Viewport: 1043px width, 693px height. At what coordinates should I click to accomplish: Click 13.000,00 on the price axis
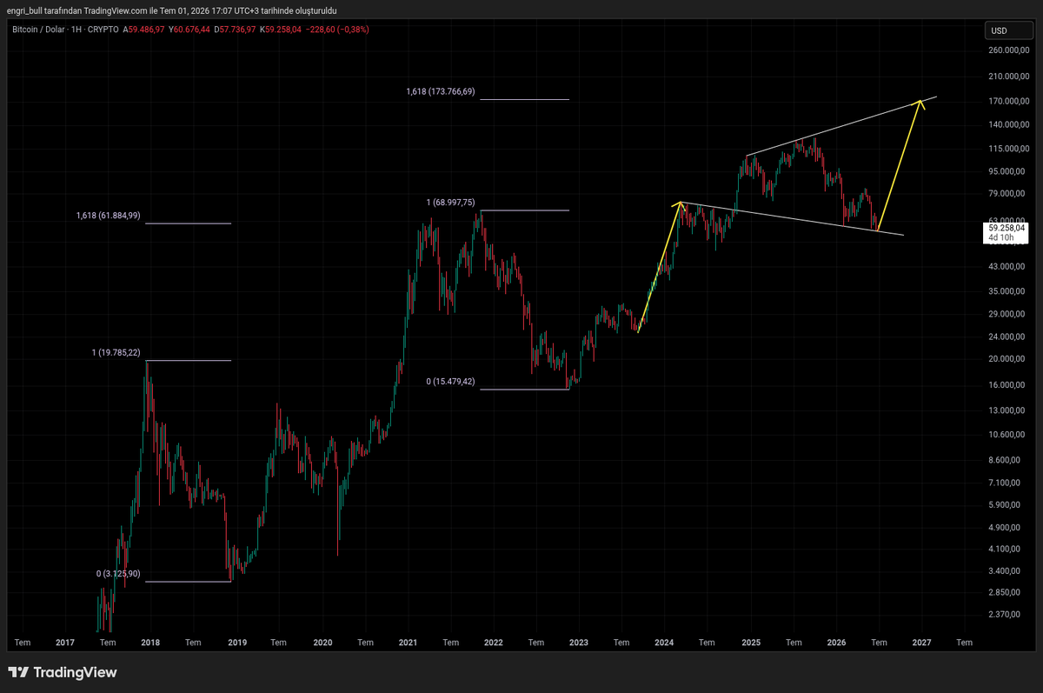[x=1008, y=410]
